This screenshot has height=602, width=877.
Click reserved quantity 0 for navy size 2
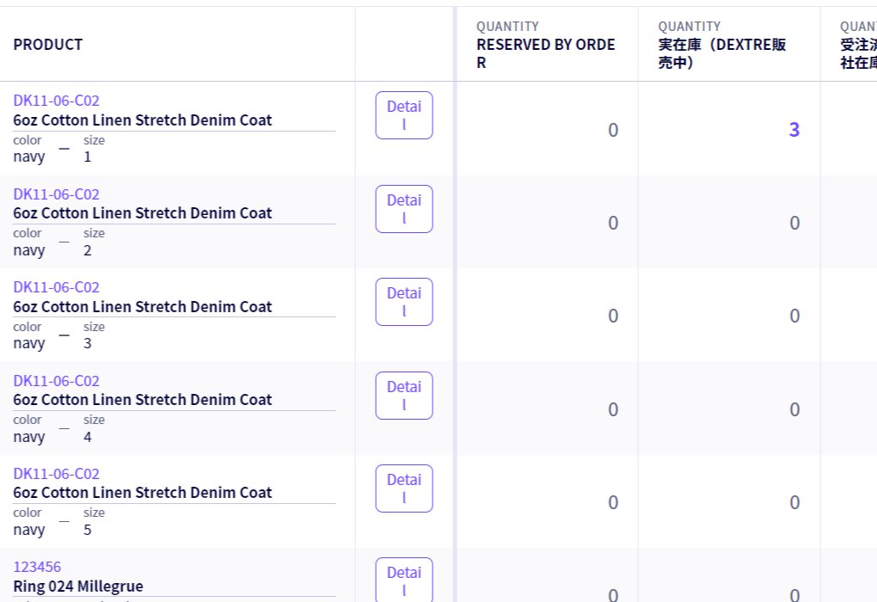point(613,223)
